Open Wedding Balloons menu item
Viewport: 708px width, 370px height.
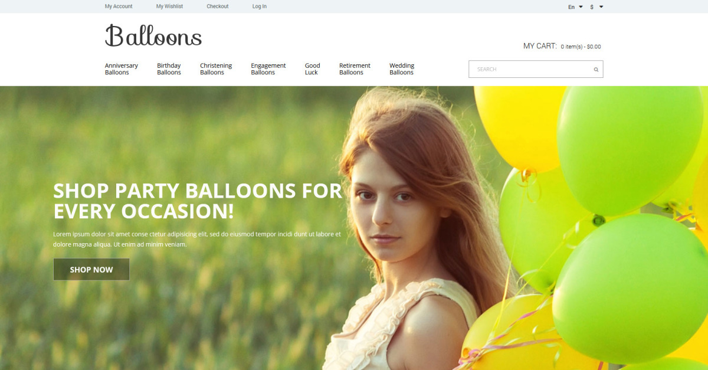point(402,69)
